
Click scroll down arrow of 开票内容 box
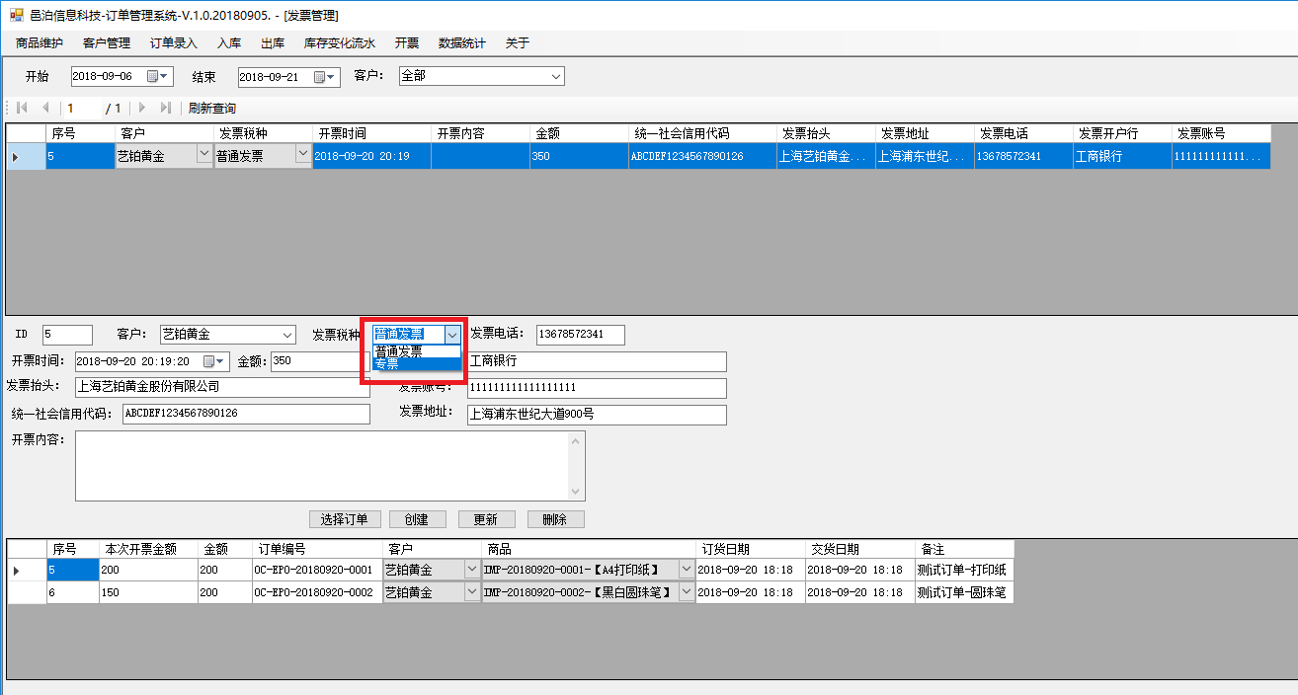coord(576,492)
